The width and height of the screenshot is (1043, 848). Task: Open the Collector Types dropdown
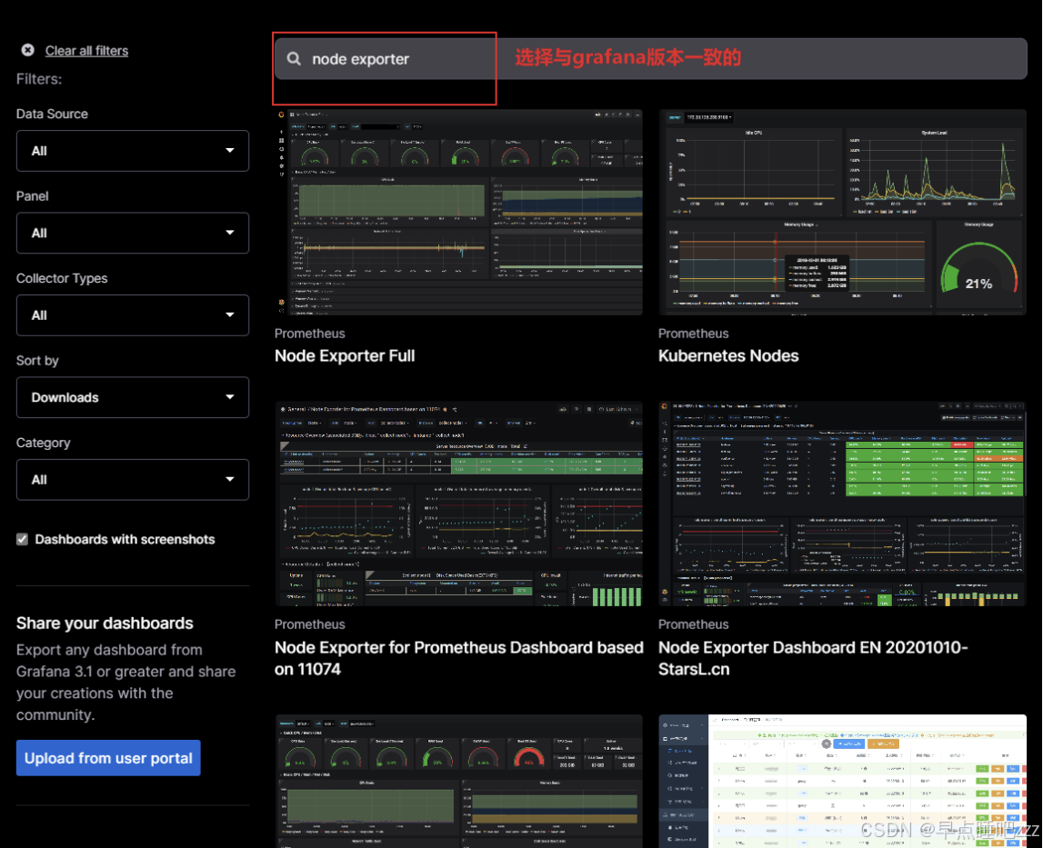(x=133, y=315)
